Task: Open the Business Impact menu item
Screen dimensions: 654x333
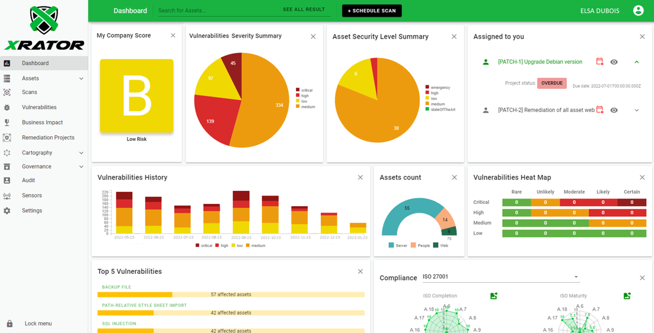Action: 44,123
